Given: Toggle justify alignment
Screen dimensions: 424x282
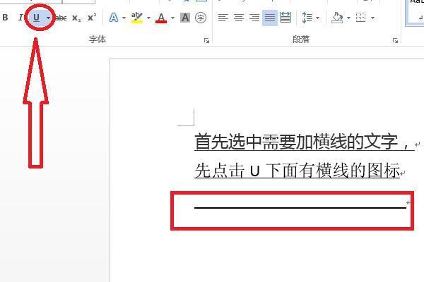Looking at the screenshot, I should pos(270,18).
